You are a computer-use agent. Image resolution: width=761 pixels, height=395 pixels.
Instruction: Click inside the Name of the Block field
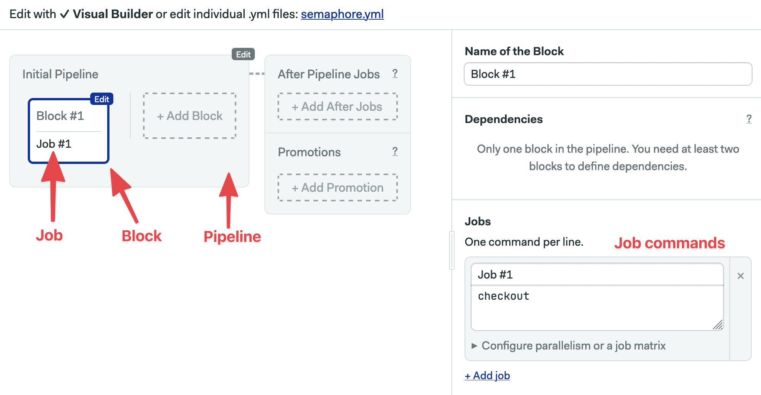[x=607, y=74]
